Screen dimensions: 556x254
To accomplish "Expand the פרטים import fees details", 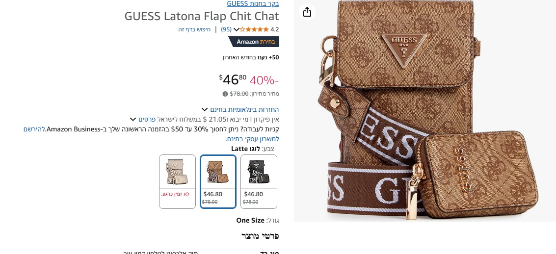I will (132, 119).
